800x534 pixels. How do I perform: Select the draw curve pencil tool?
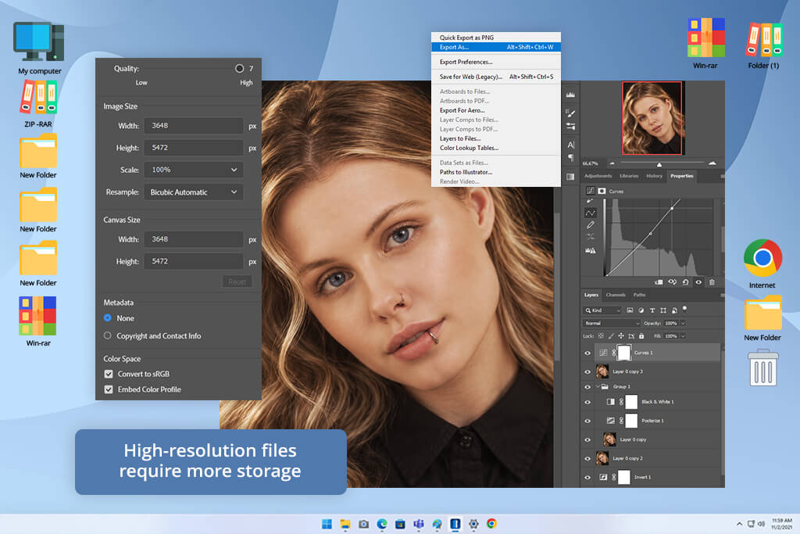coord(591,225)
